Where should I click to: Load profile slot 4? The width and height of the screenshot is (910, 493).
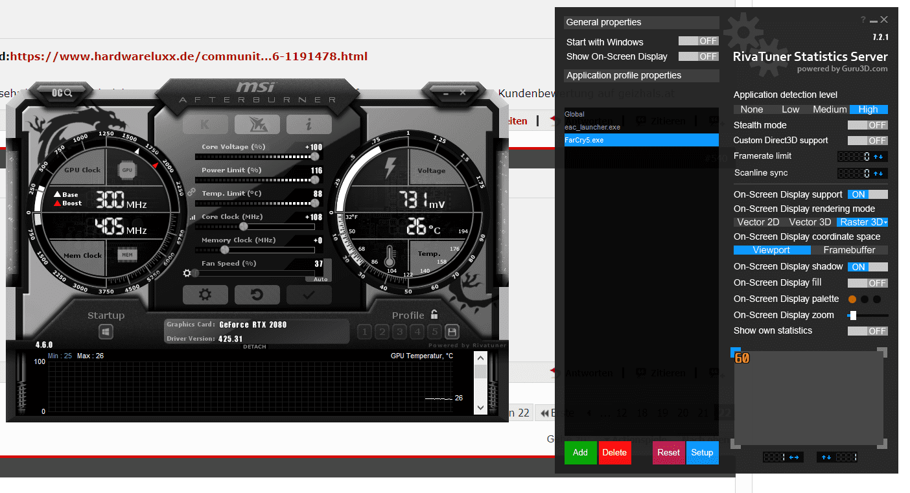click(417, 332)
